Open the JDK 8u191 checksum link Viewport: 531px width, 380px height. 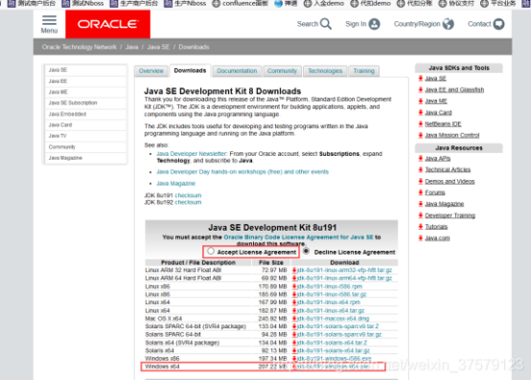pyautogui.click(x=188, y=195)
